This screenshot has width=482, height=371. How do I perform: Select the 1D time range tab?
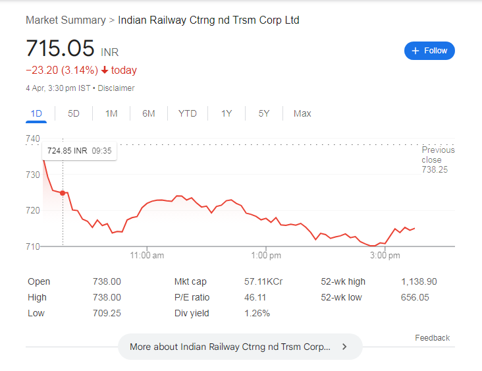(36, 113)
